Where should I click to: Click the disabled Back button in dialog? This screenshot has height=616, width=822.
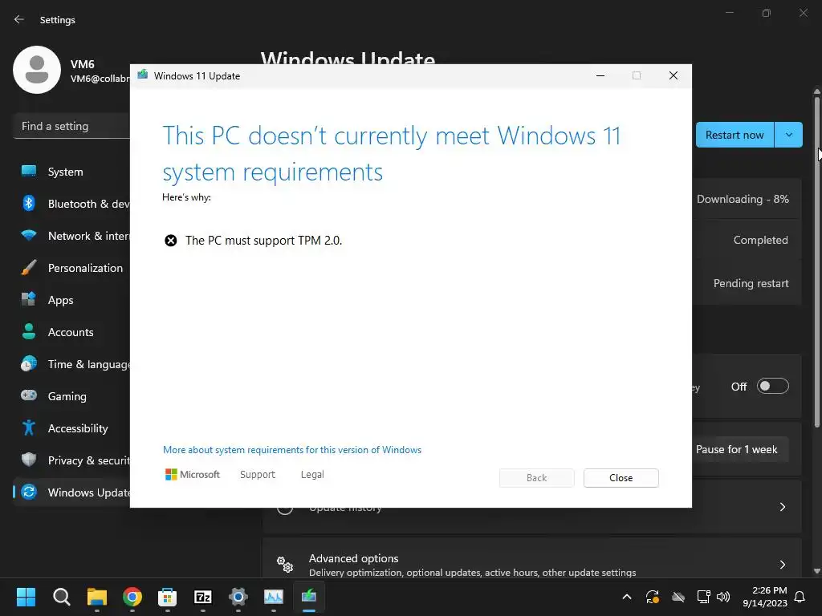pyautogui.click(x=537, y=478)
